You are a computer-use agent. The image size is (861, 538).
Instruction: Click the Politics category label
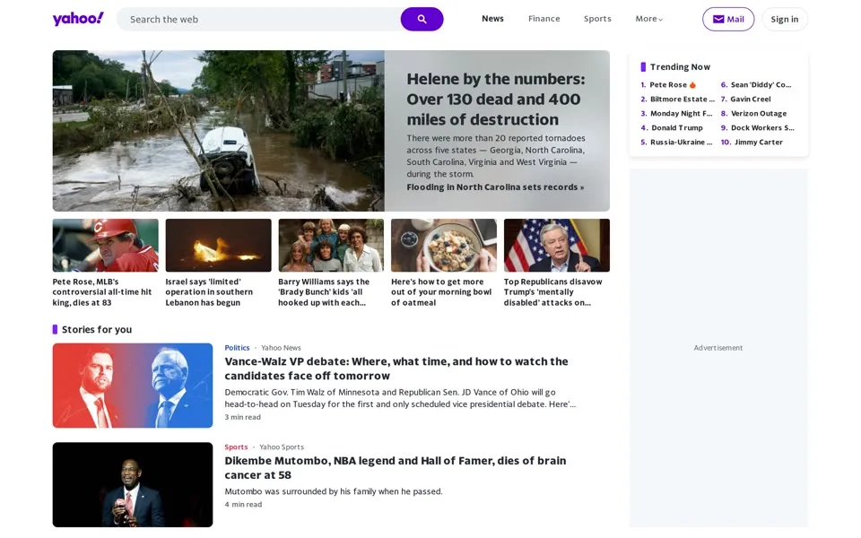[237, 348]
